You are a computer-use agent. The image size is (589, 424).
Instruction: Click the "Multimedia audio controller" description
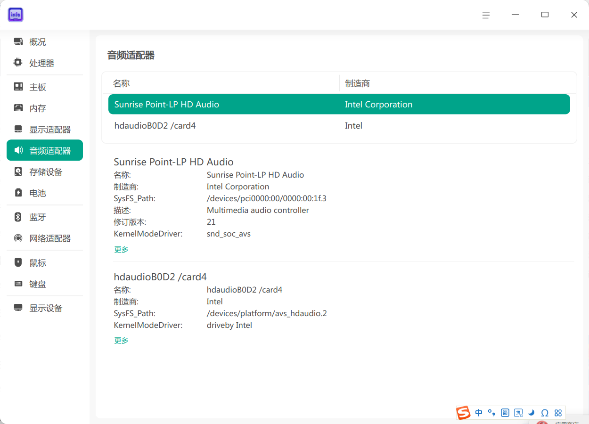coord(258,210)
